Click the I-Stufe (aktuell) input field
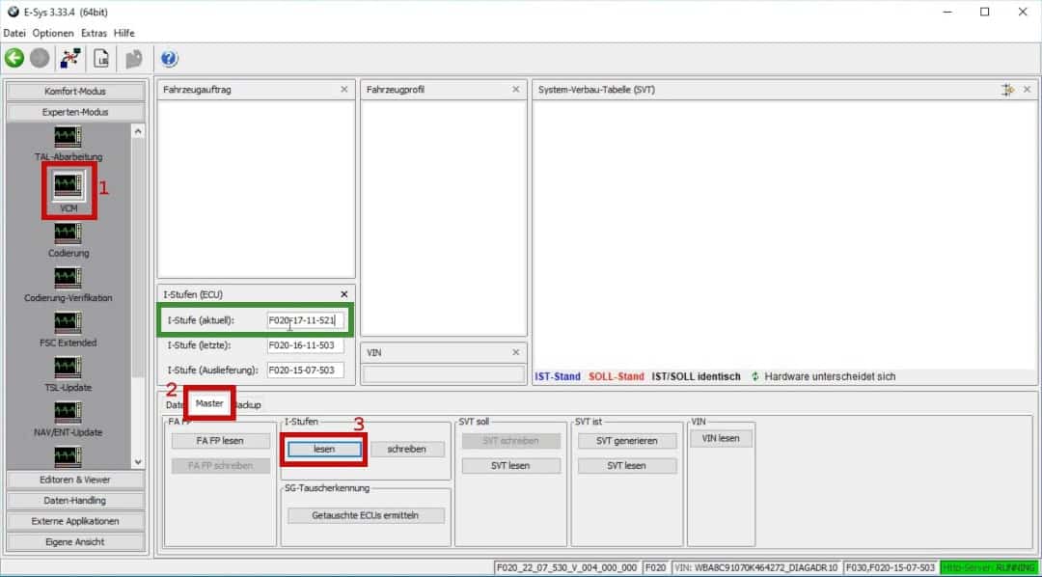 [x=305, y=320]
